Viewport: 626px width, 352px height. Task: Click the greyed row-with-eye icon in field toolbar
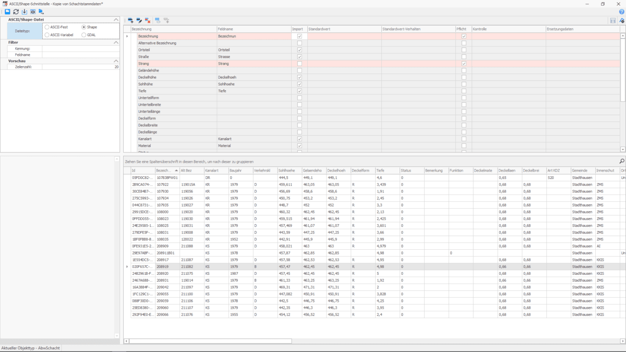tap(158, 20)
